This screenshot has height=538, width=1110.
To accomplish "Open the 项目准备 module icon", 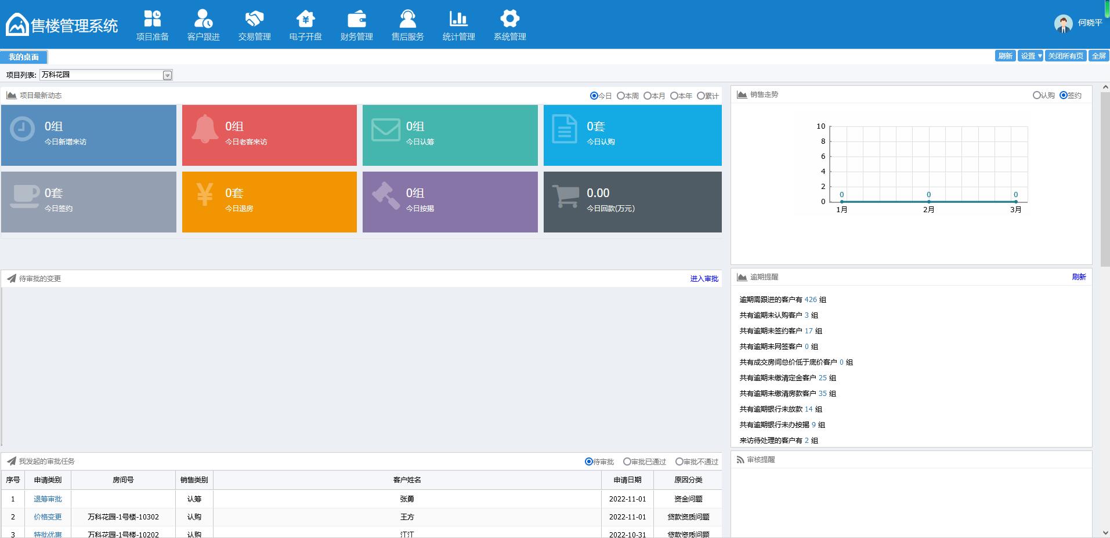I will (x=152, y=19).
